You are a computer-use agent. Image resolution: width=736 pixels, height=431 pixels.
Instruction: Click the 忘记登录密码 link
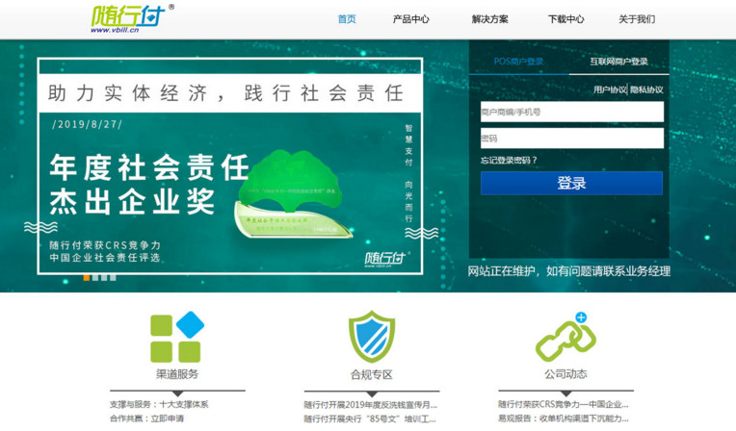click(510, 161)
